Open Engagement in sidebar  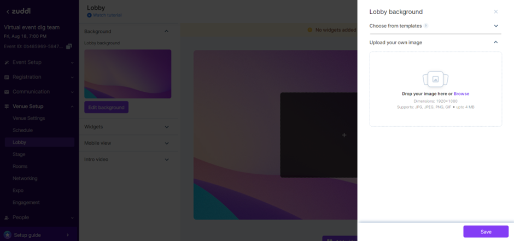(26, 202)
